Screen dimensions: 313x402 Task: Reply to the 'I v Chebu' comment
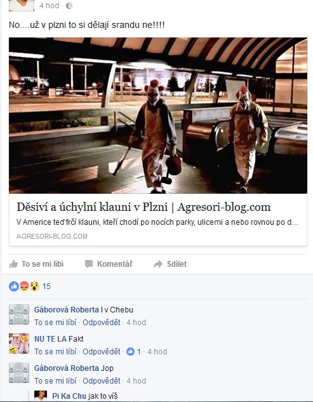coord(101,322)
